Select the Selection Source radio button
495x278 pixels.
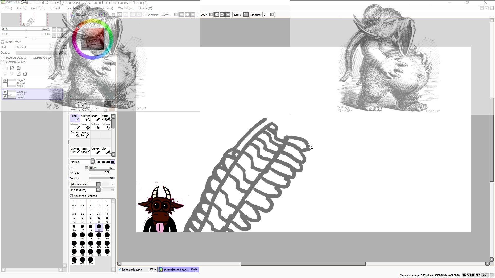(x=3, y=62)
